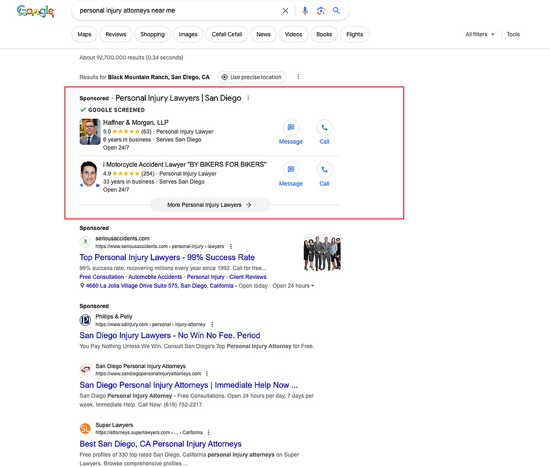Click the 'GOOGLE SCREENED' label

pyautogui.click(x=117, y=110)
